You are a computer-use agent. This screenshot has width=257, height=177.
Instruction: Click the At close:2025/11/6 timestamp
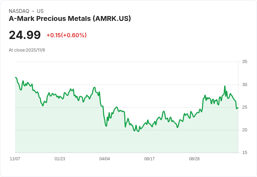click(27, 50)
